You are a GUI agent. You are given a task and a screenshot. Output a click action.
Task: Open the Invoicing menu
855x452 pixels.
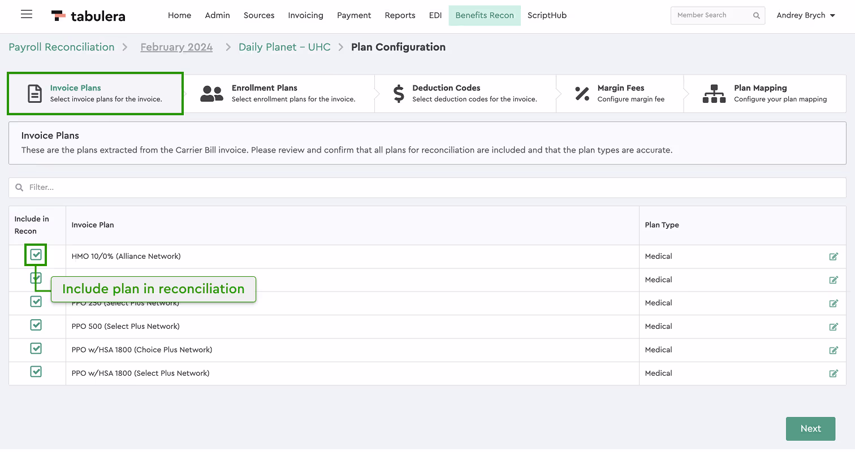(305, 15)
